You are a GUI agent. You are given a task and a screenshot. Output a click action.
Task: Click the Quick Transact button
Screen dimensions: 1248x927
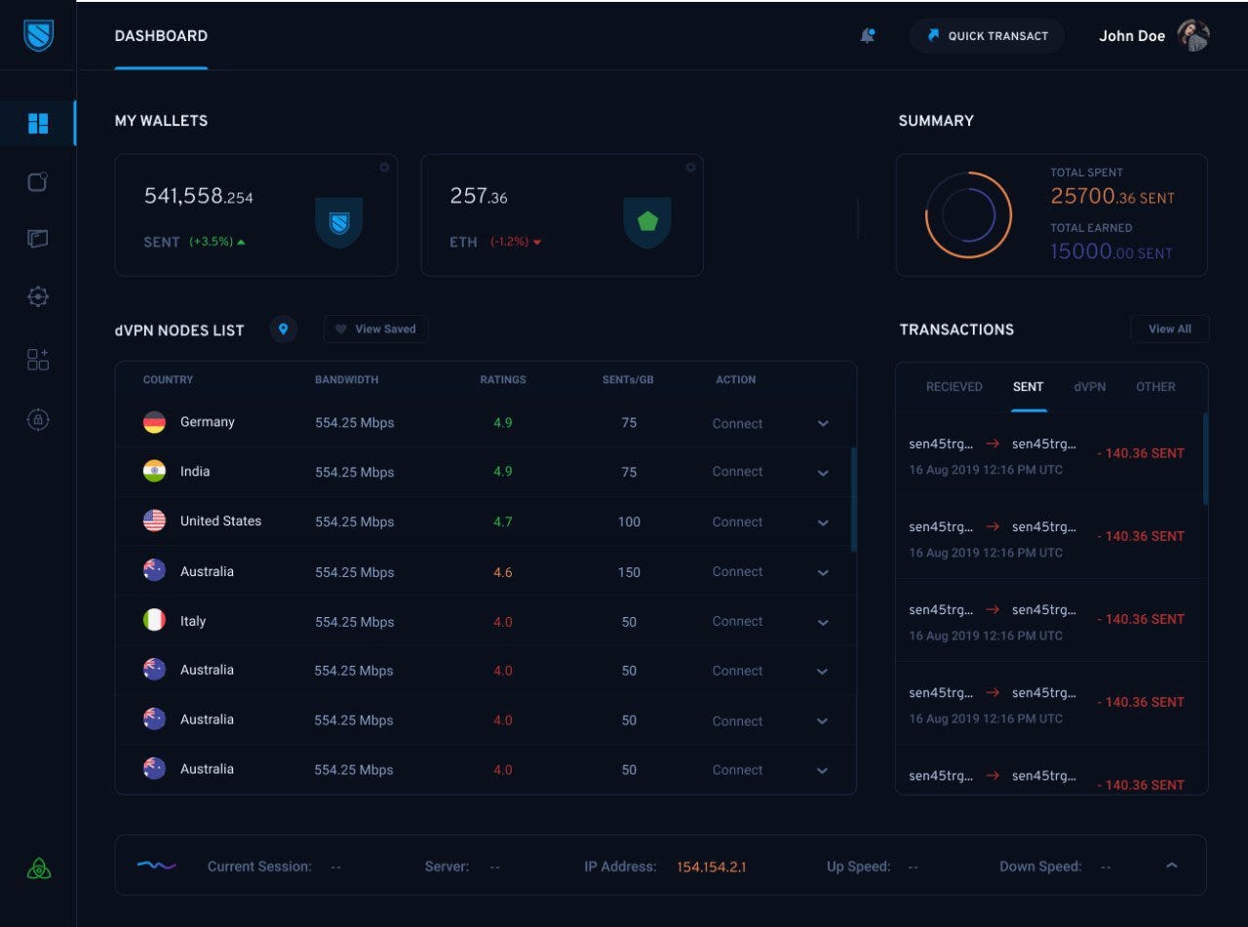(987, 35)
